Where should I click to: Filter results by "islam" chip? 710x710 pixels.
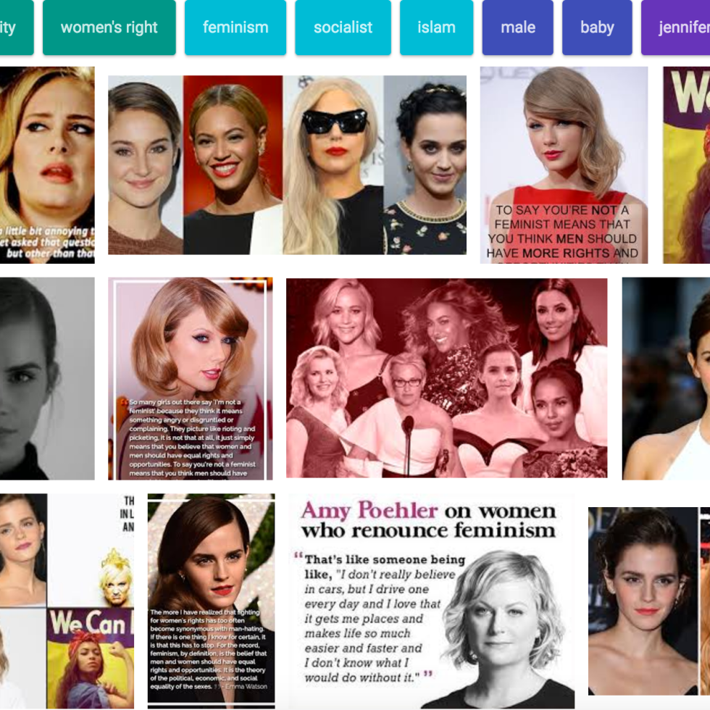(x=436, y=28)
